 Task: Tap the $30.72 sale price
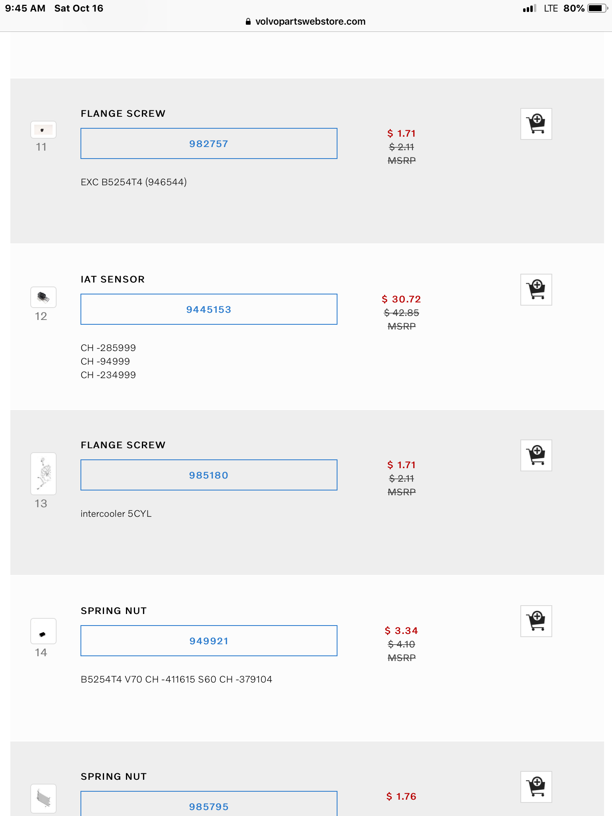click(401, 299)
